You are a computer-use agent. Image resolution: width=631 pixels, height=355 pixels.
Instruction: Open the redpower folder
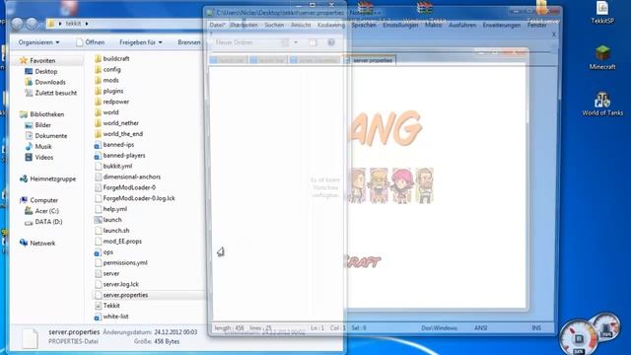click(111, 102)
